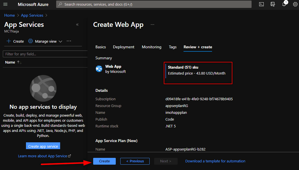Open the notifications bell
This screenshot has height=170, width=299.
pyautogui.click(x=284, y=4)
